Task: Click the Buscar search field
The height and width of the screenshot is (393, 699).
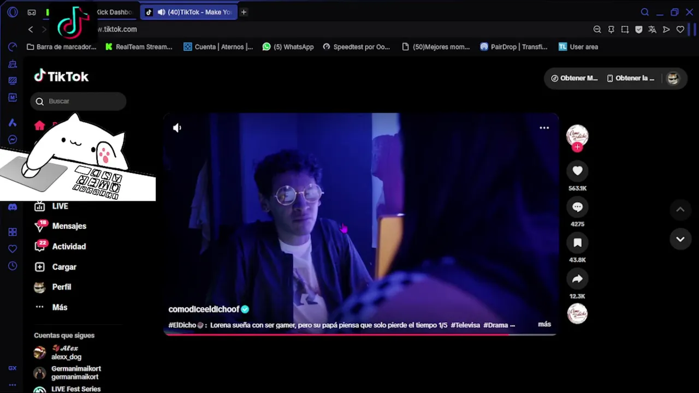Action: click(78, 101)
